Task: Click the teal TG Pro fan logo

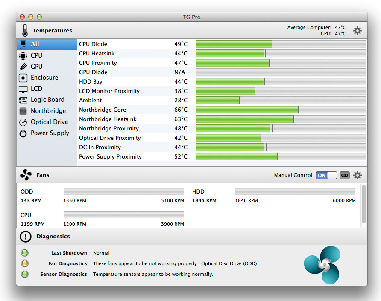Action: click(322, 265)
